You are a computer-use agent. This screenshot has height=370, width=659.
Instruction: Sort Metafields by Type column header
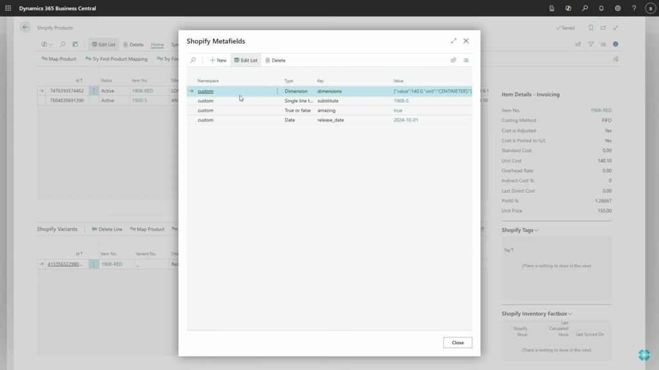point(288,80)
